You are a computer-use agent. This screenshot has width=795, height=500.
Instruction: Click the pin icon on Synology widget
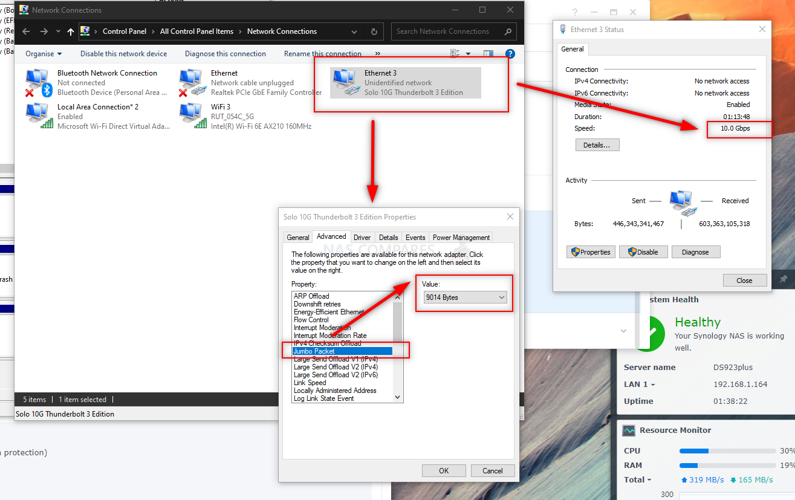[784, 279]
